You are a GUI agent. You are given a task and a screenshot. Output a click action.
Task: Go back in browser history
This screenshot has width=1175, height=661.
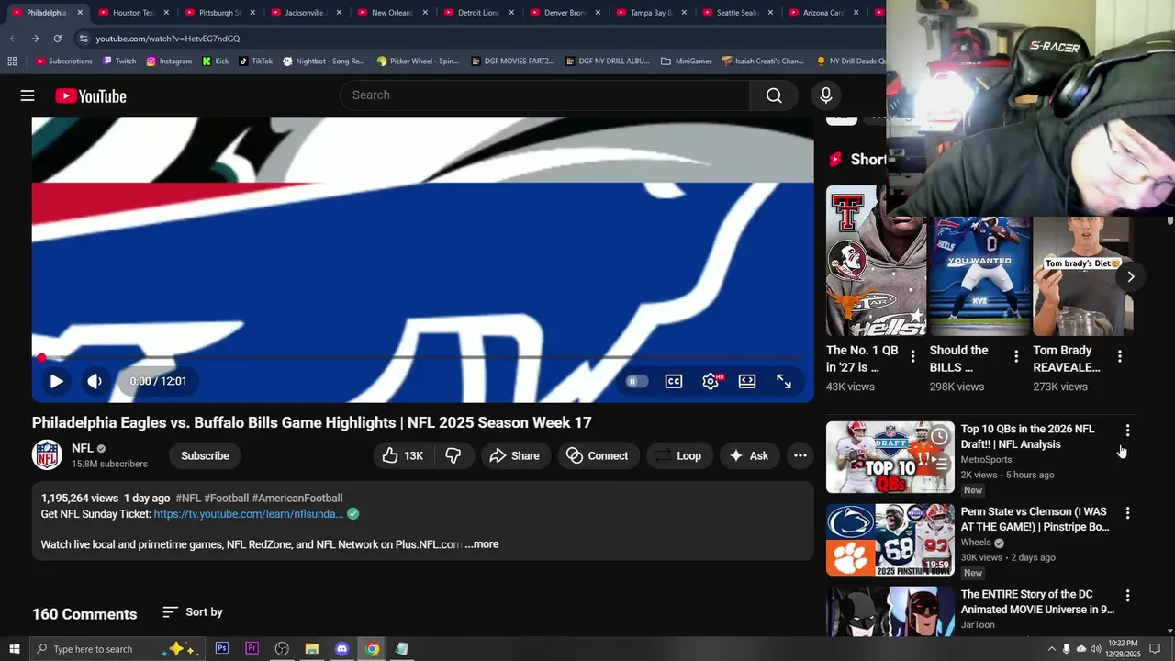(13, 39)
